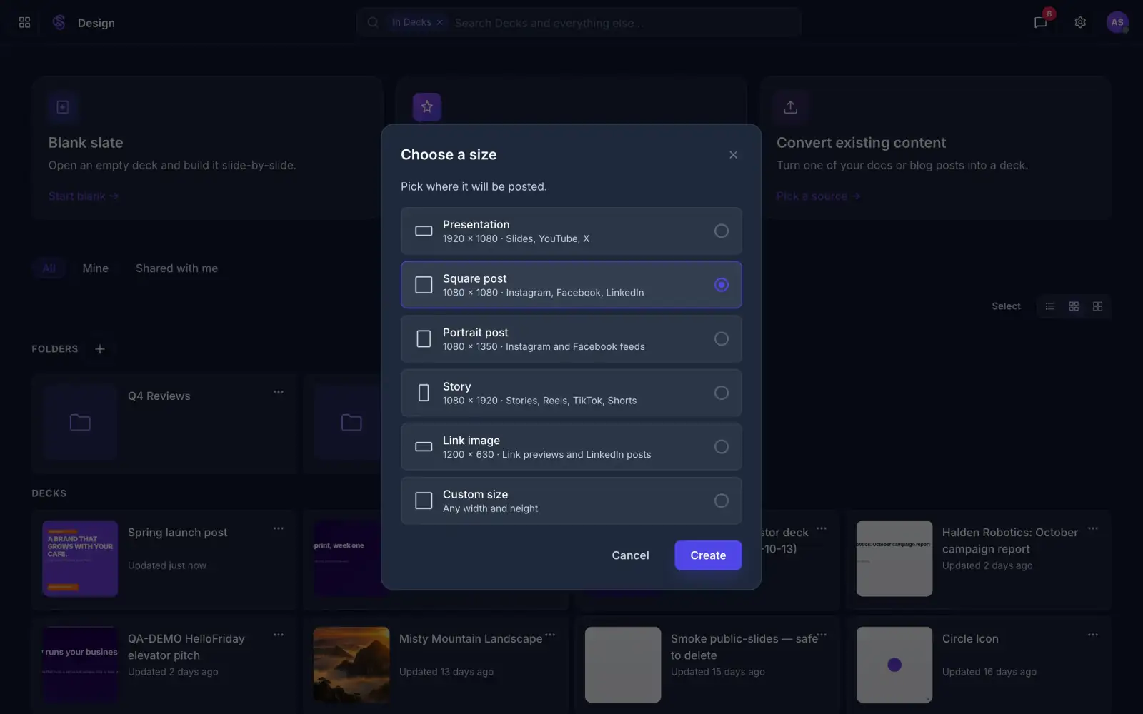
Task: Click the Create button
Action: click(x=708, y=555)
